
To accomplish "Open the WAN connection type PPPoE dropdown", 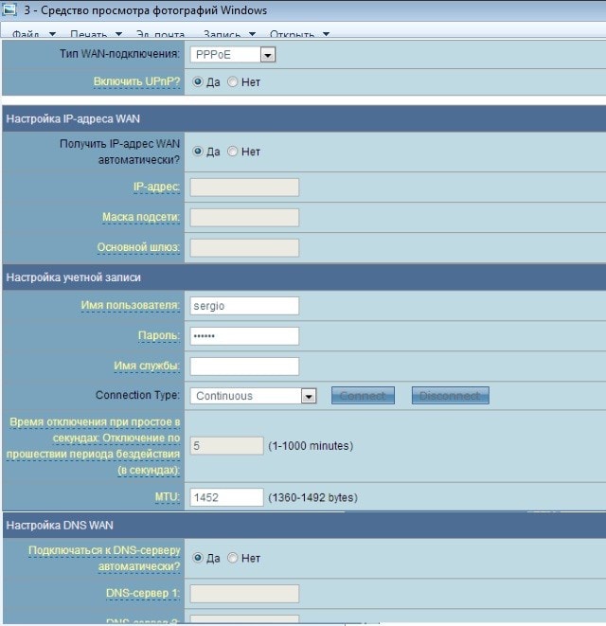I will point(233,55).
